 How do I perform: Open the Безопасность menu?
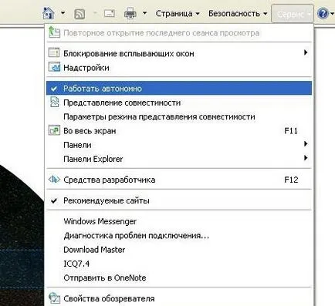pos(238,14)
